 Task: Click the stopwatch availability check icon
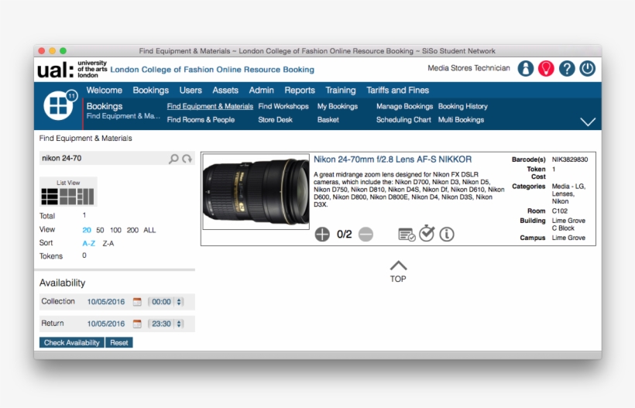(427, 234)
